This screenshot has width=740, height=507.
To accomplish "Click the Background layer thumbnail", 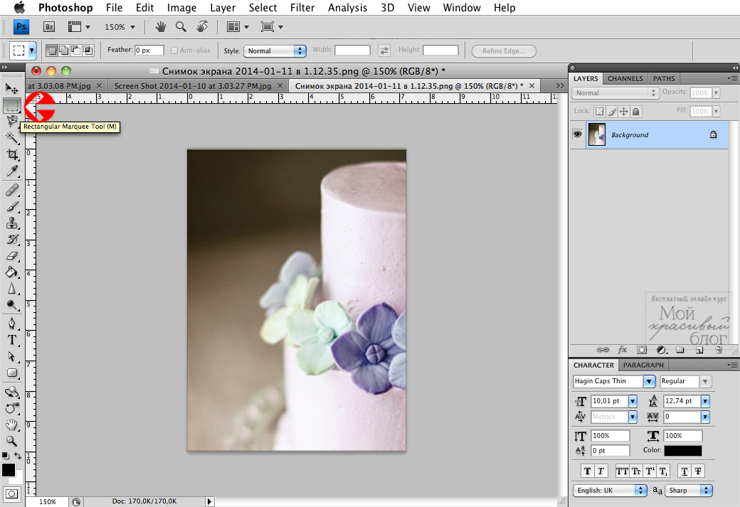I will 597,134.
